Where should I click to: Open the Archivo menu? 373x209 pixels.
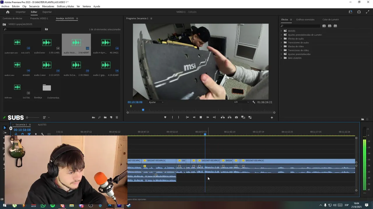tap(5, 6)
